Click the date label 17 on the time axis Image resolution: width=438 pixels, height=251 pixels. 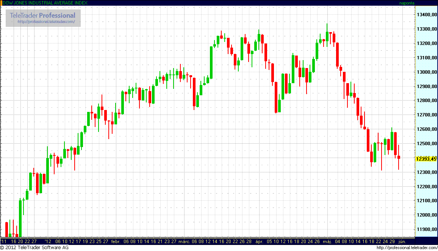(x=78, y=242)
